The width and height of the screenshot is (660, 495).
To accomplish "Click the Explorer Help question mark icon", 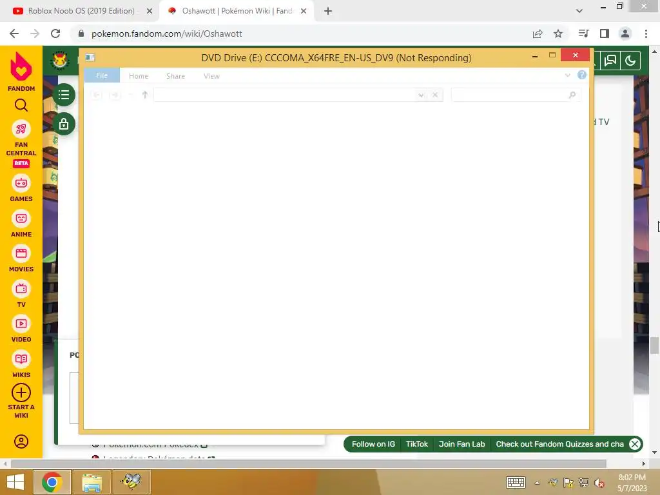I will pos(582,75).
